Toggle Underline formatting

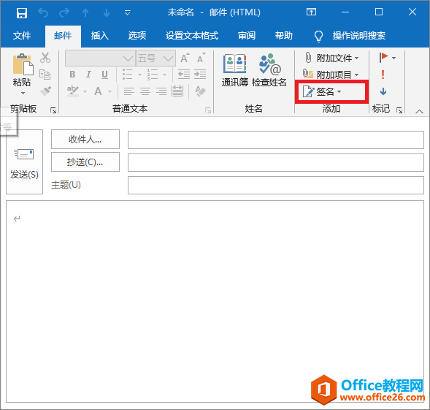point(104,75)
